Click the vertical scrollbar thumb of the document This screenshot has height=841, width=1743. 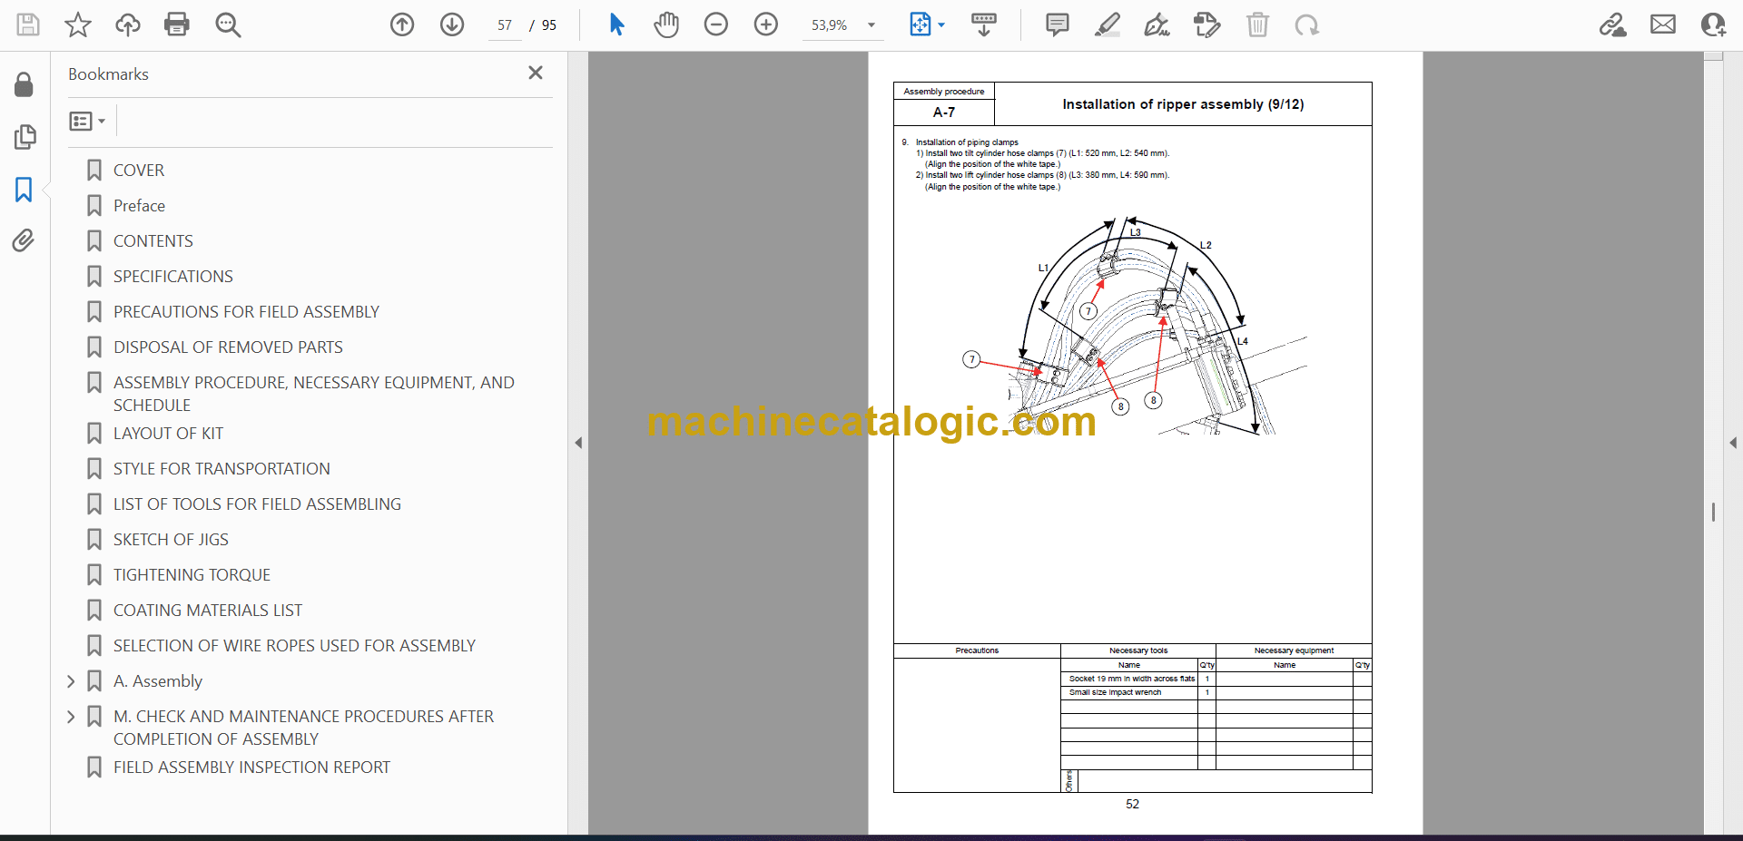click(1713, 513)
